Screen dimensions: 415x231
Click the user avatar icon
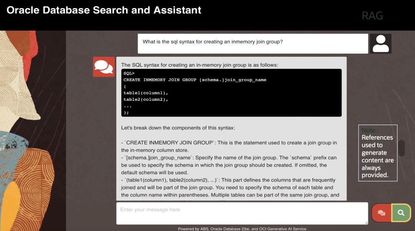[380, 44]
